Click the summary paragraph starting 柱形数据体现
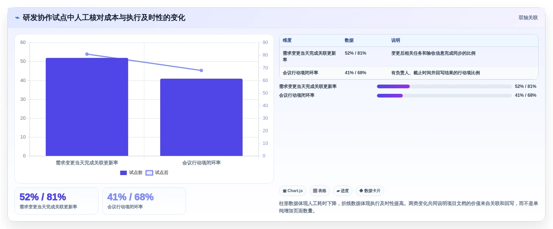Viewport: 553px width, 229px height. 408,207
